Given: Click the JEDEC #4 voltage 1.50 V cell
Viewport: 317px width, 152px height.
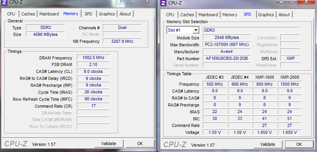Looking at the screenshot, I should [x=240, y=132].
